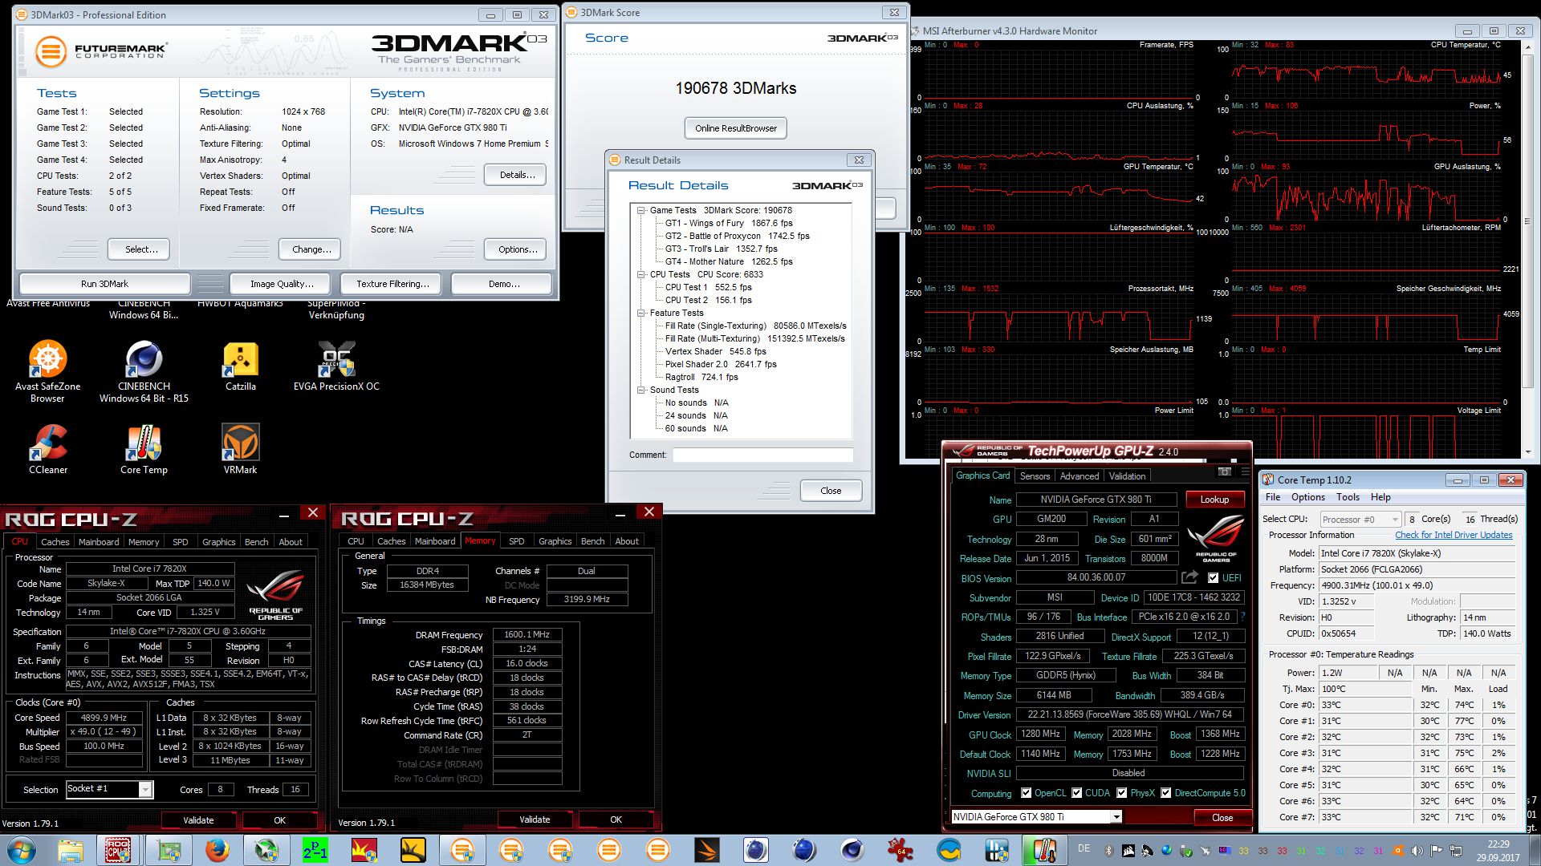The height and width of the screenshot is (866, 1541).
Task: Toggle the PhysX checkbox in GPU-Z
Action: 1122,793
